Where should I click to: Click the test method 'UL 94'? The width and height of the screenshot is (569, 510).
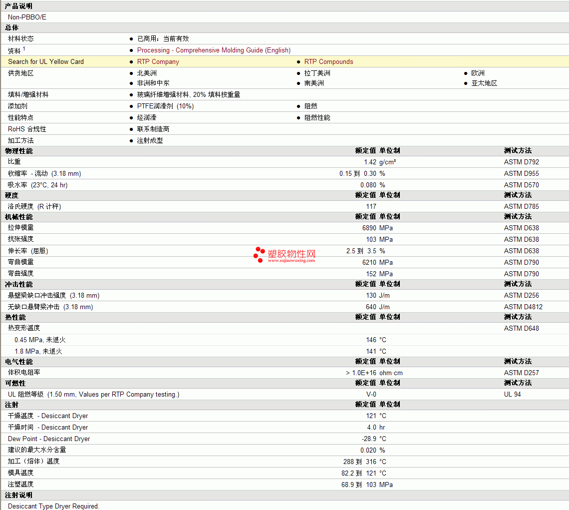click(x=513, y=395)
